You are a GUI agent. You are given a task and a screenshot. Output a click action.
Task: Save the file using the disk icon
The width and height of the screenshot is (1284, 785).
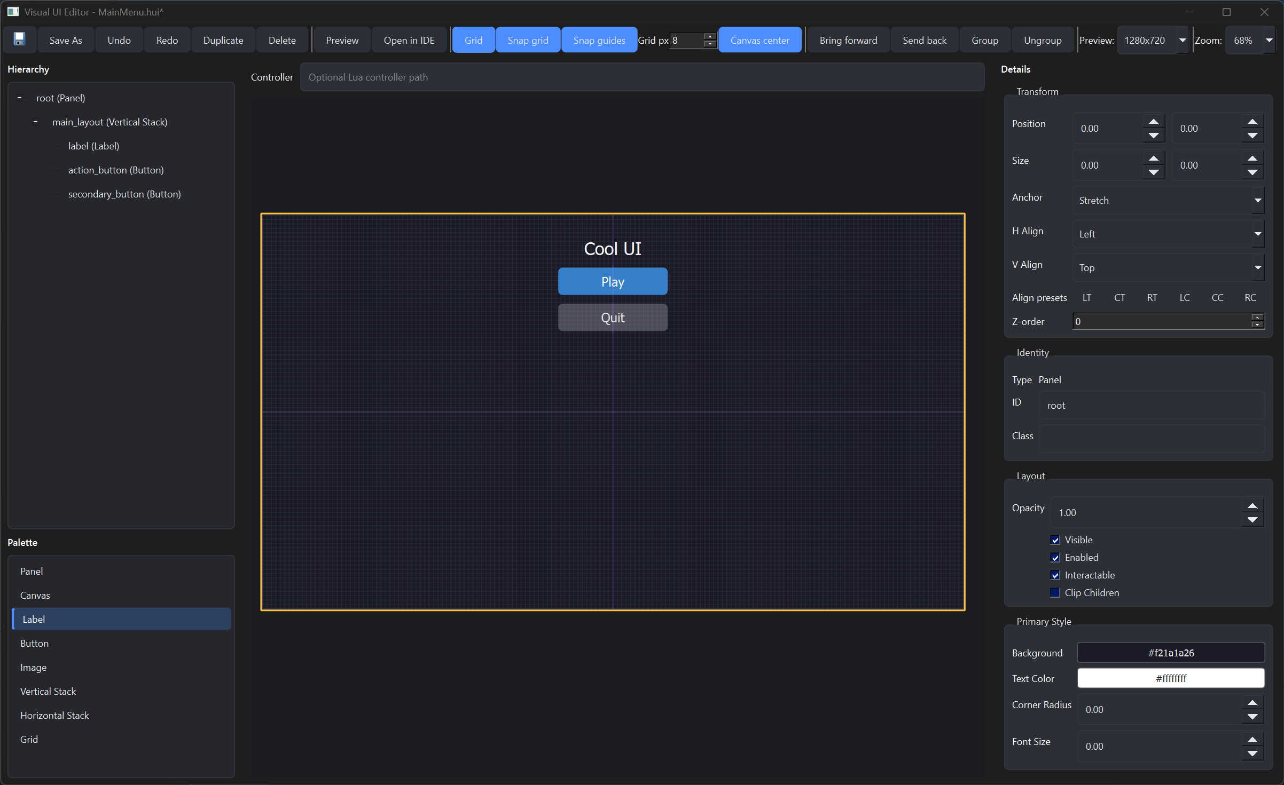point(19,39)
